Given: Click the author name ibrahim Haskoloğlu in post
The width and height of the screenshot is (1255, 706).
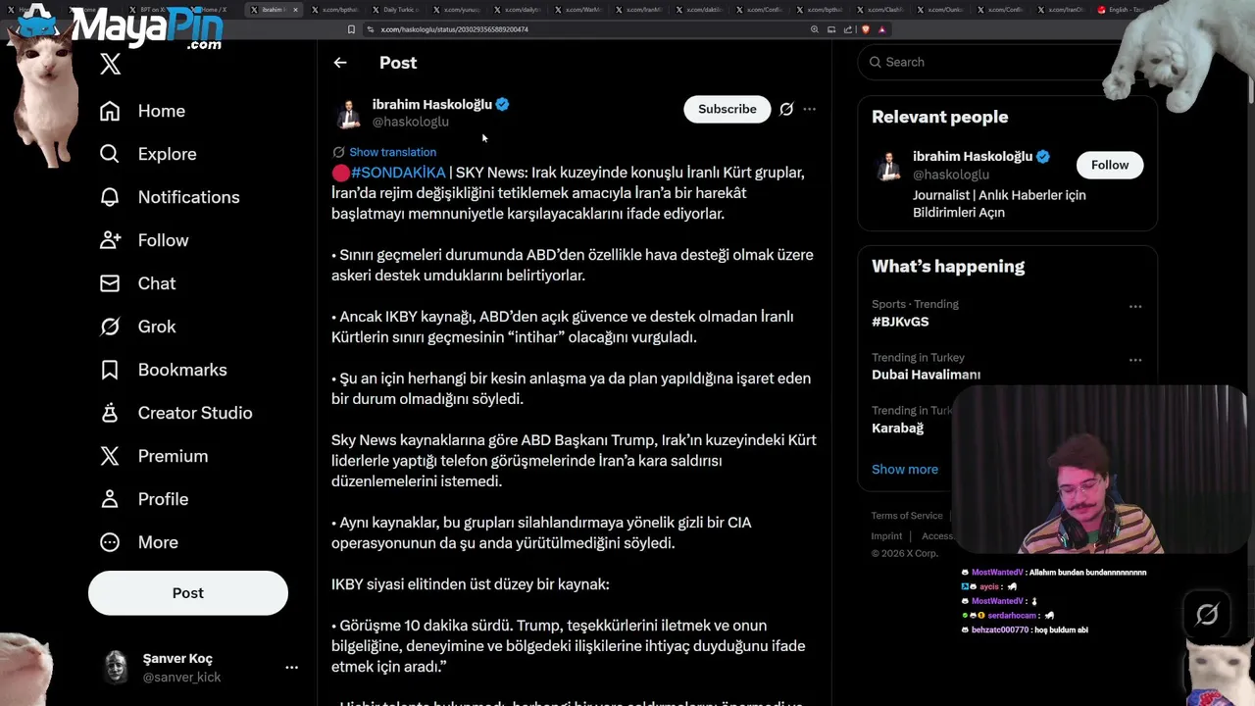Looking at the screenshot, I should (432, 104).
